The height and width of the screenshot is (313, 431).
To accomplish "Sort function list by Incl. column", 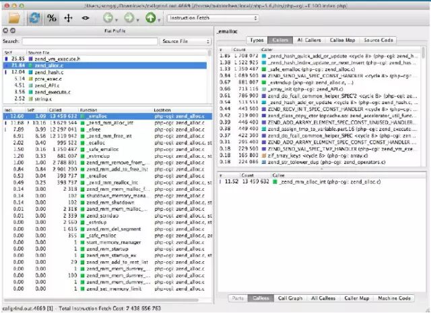I will tap(14, 110).
